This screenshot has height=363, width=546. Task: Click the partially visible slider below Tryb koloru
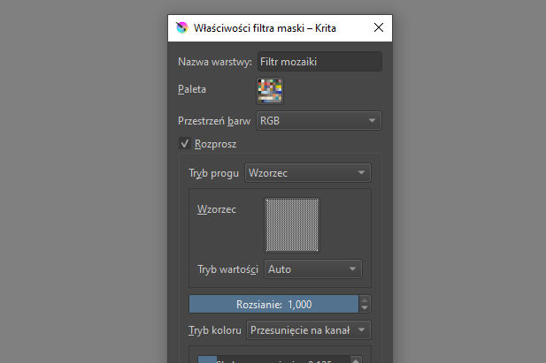click(273, 359)
